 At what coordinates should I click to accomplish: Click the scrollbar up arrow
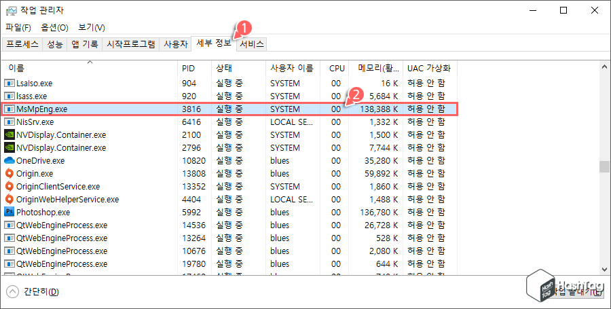[604, 67]
